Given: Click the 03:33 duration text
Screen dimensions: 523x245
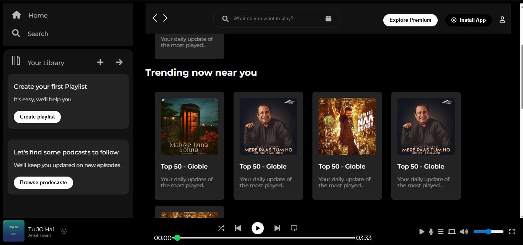Looking at the screenshot, I should pyautogui.click(x=364, y=238).
